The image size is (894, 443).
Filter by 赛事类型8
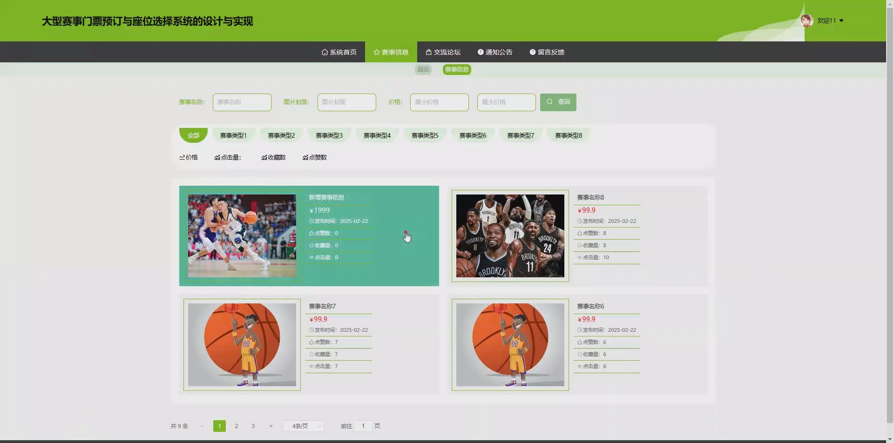click(x=569, y=135)
